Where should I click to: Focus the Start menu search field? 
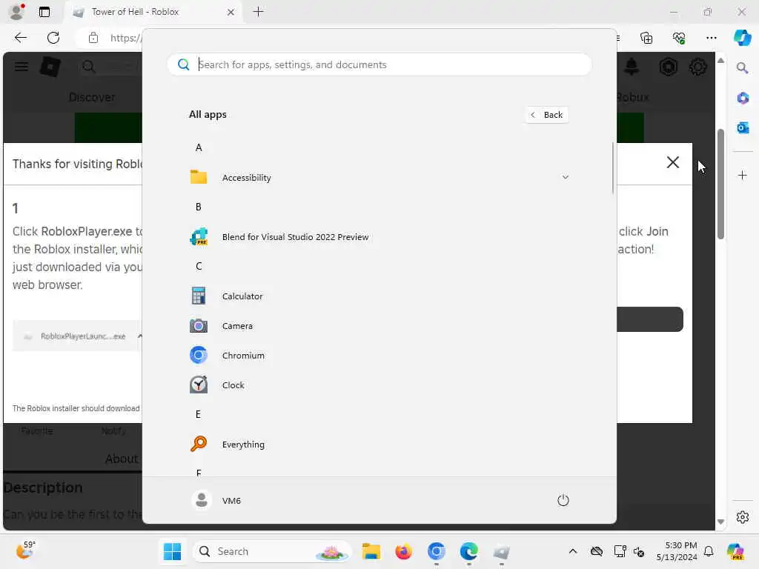(379, 65)
